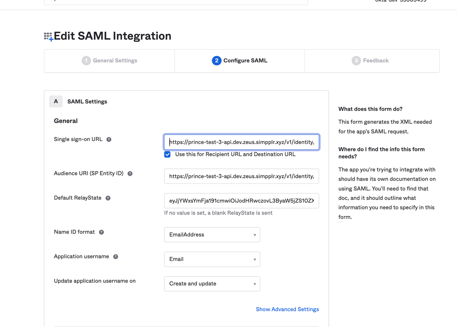Click the Name ID format help icon
Viewport: 457px width, 327px height.
click(101, 232)
